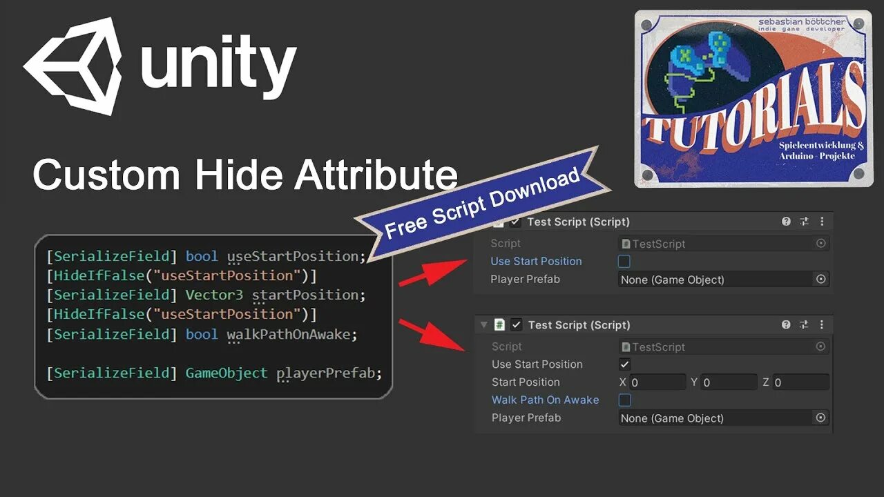The image size is (884, 497).
Task: Open object picker for Player Prefab in upper panel
Action: pos(820,280)
